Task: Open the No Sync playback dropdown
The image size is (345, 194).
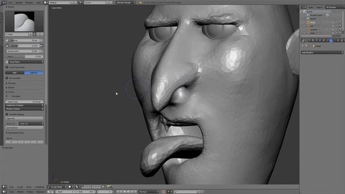Action: pos(149,192)
